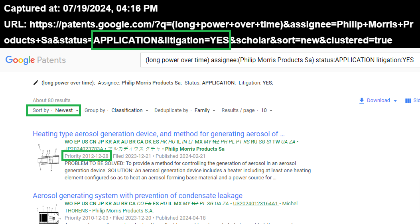Open the Heating type aerosol generation device result
The image size is (420, 224).
tap(159, 134)
